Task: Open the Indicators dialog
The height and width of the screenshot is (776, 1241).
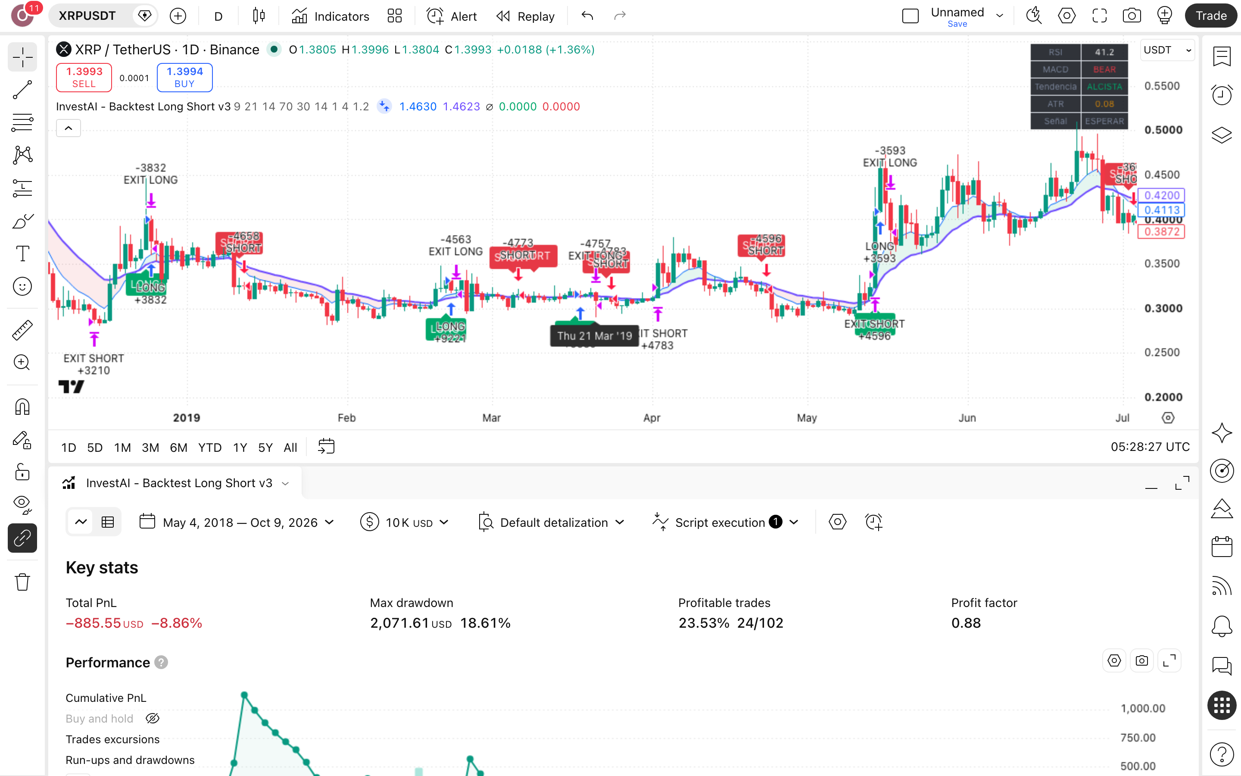Action: tap(330, 16)
